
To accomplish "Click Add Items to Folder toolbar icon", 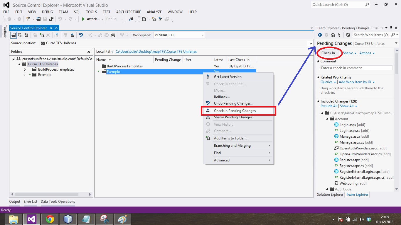I will click(42, 35).
